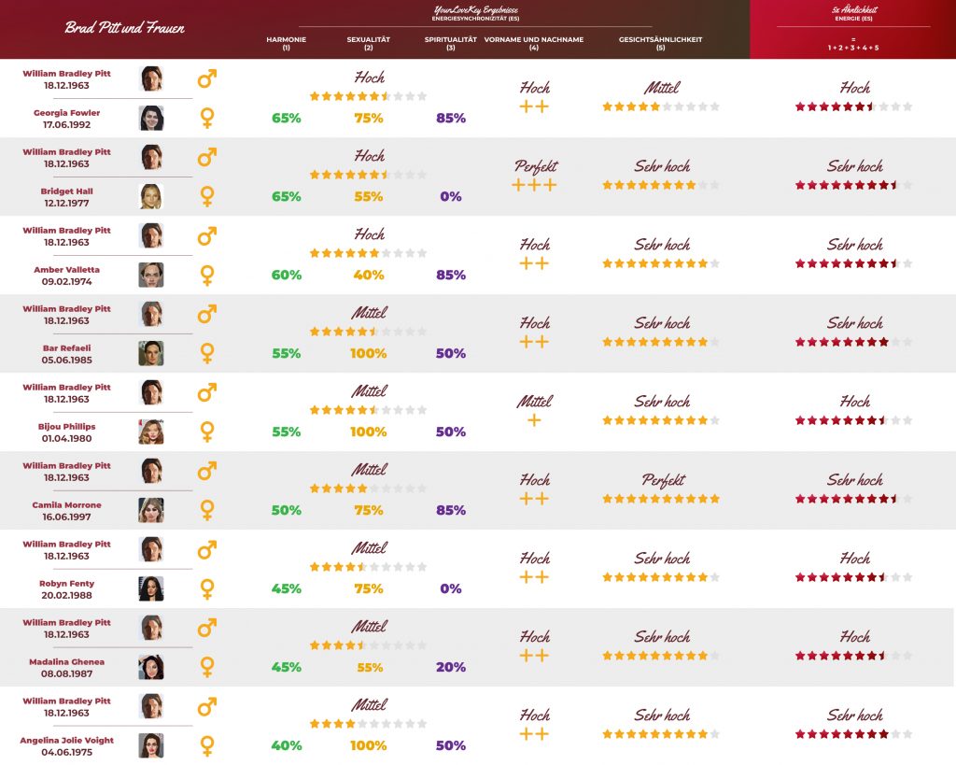Select the female symbol beside Angelina Jolie Voight
This screenshot has width=956, height=765.
[x=207, y=745]
